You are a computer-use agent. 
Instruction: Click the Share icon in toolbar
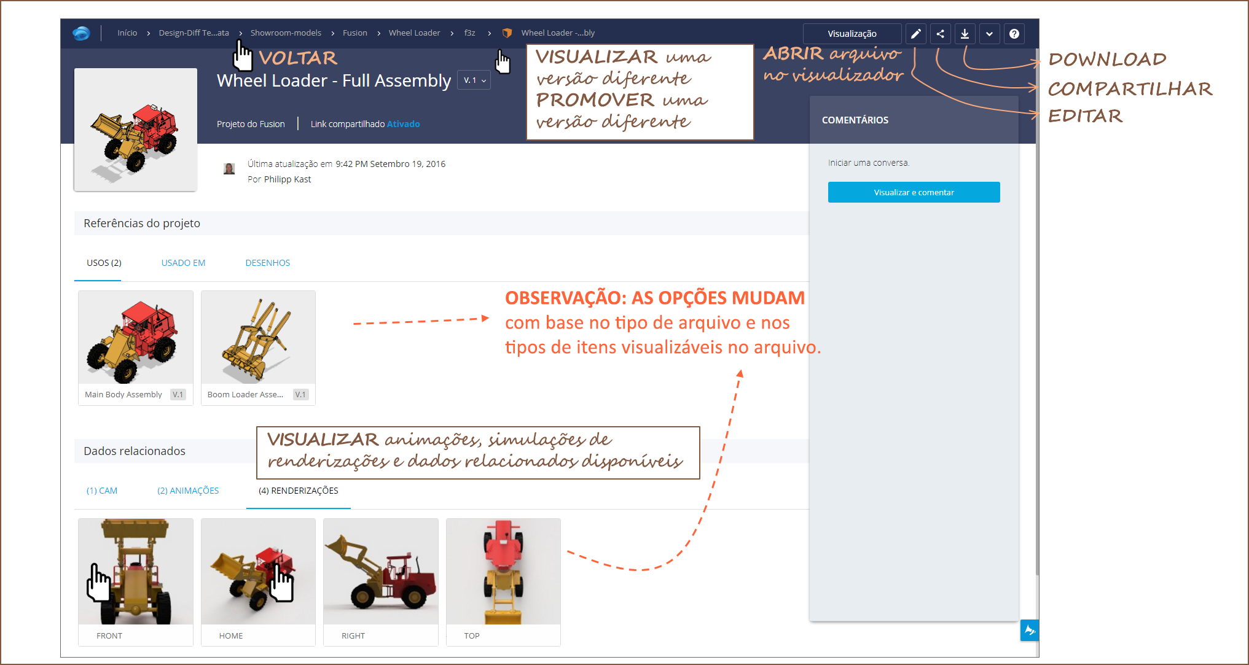[940, 34]
